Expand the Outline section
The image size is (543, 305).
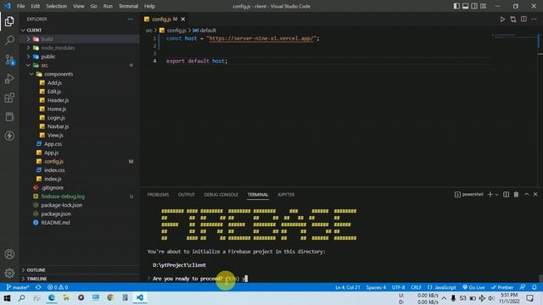tap(80, 269)
